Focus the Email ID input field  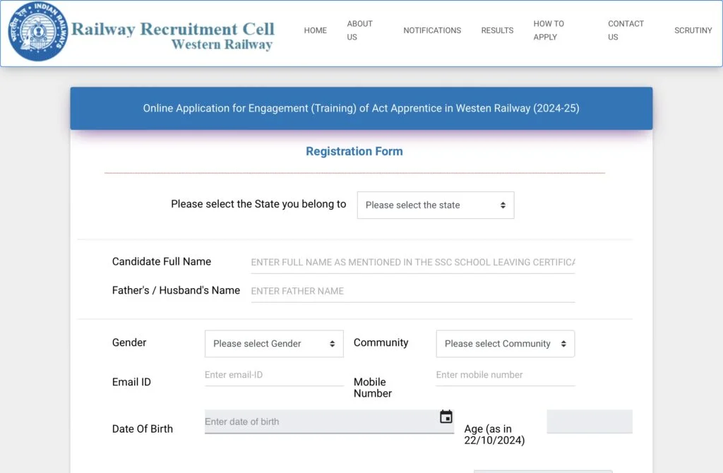click(274, 375)
